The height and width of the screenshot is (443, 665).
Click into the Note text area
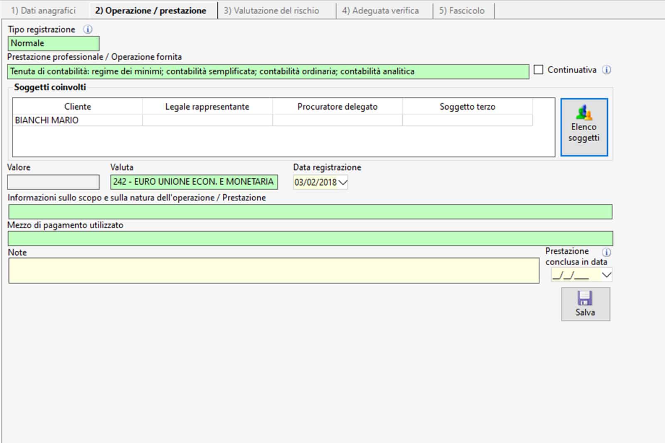[x=274, y=271]
